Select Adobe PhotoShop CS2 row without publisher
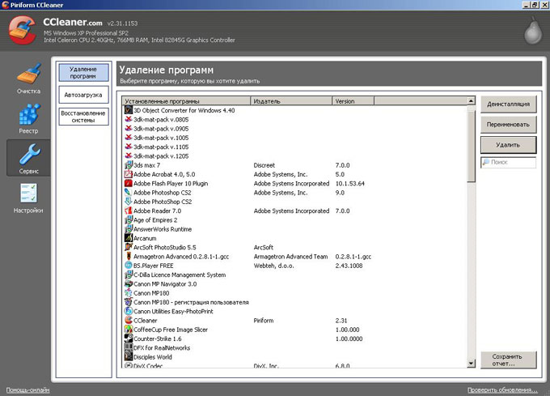This screenshot has width=550, height=396. pyautogui.click(x=294, y=202)
